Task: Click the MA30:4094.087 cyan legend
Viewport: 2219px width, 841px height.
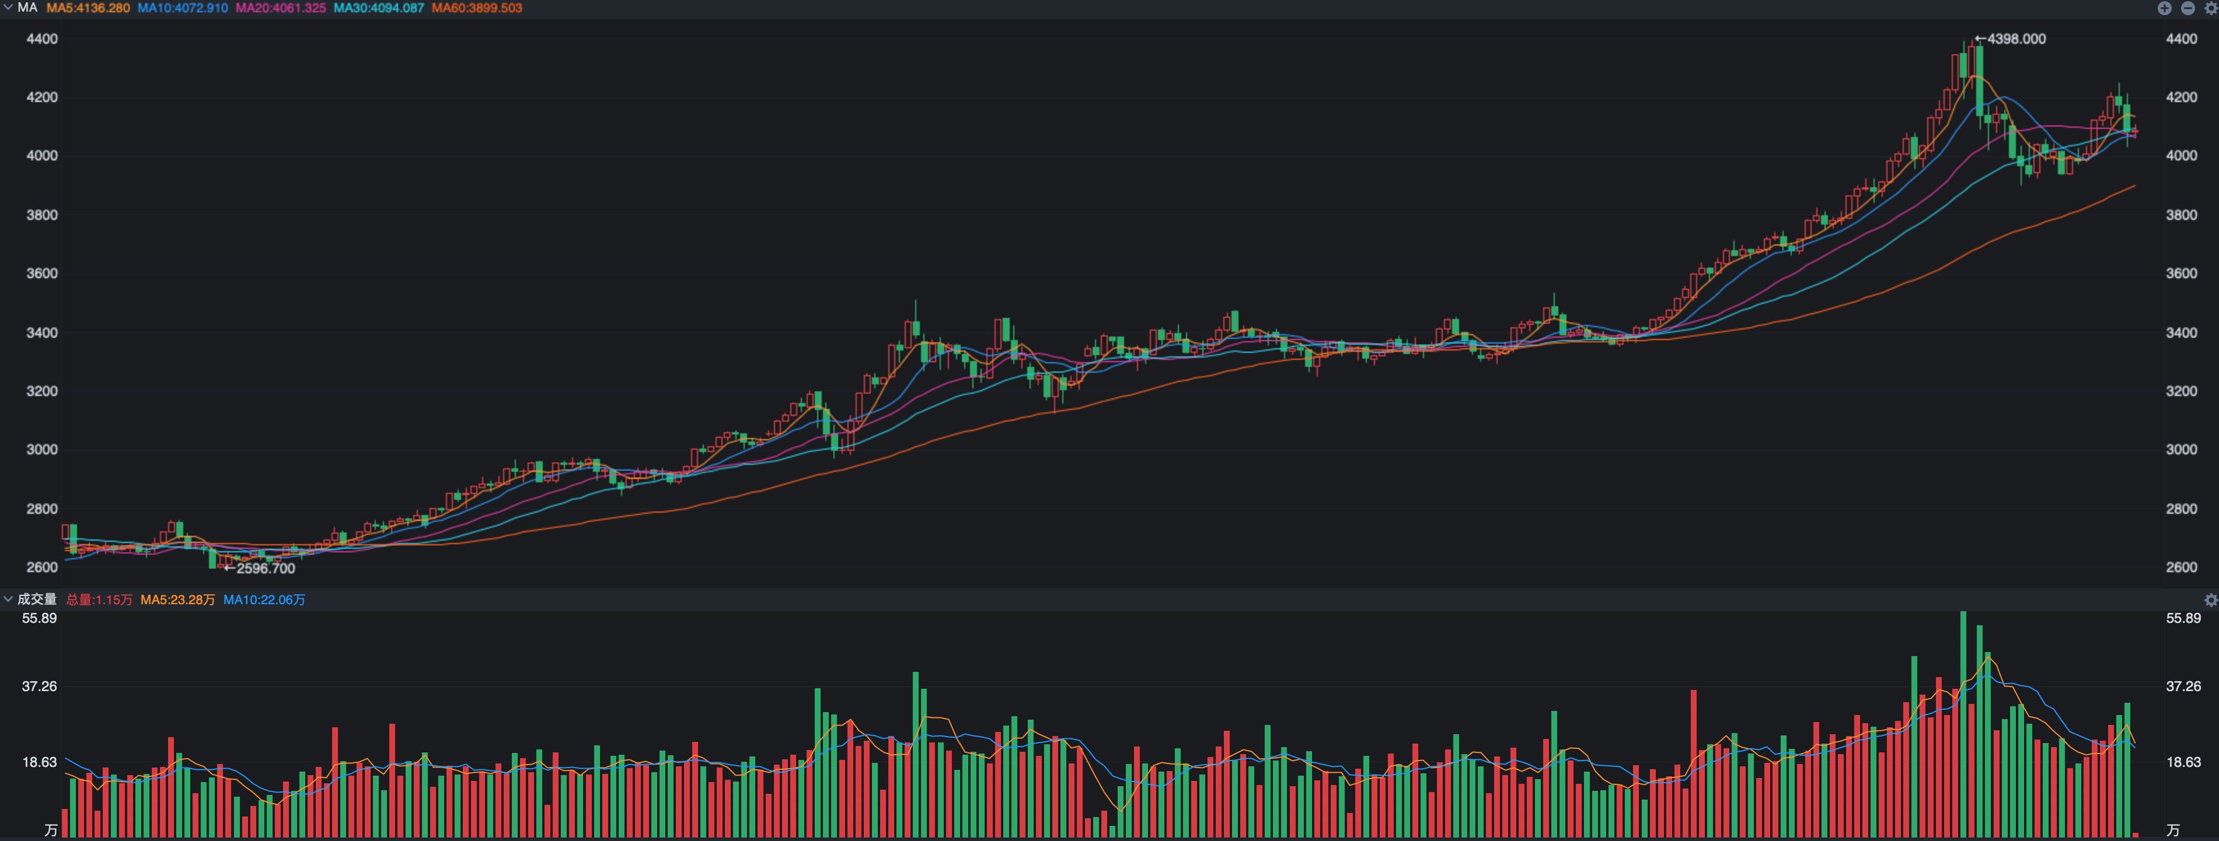Action: tap(379, 8)
